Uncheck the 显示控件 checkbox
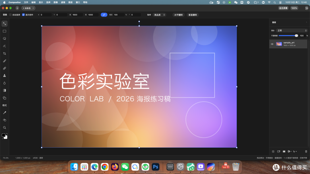Image resolution: width=310 pixels, height=174 pixels. 23,15
